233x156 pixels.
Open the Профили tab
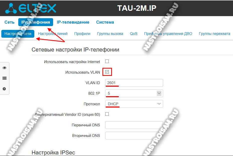coord(82,34)
